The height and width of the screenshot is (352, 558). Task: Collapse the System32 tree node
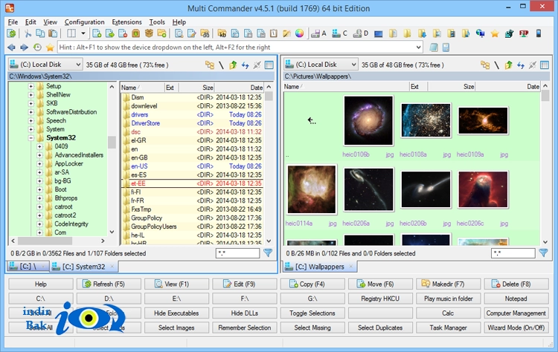(x=31, y=138)
